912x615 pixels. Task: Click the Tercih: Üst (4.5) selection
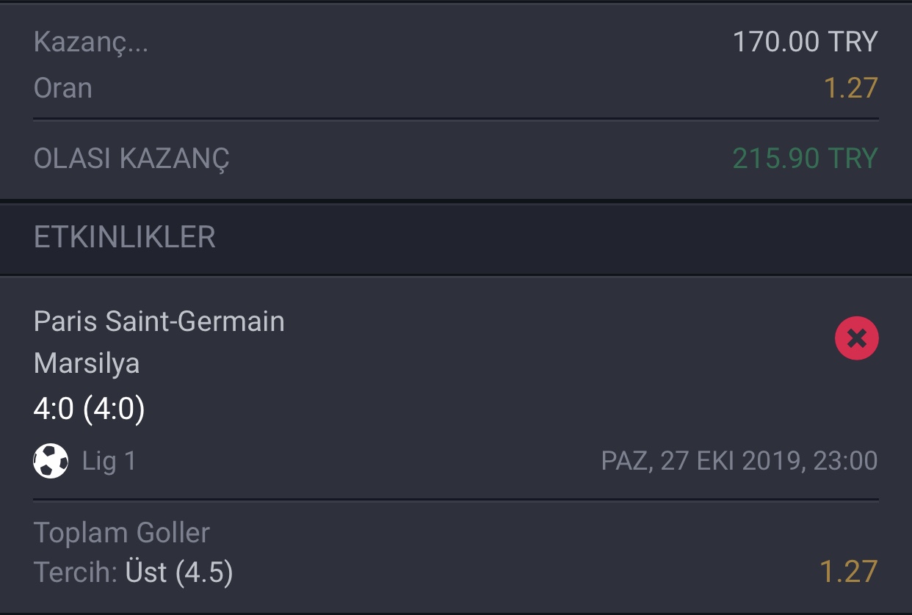coord(134,572)
